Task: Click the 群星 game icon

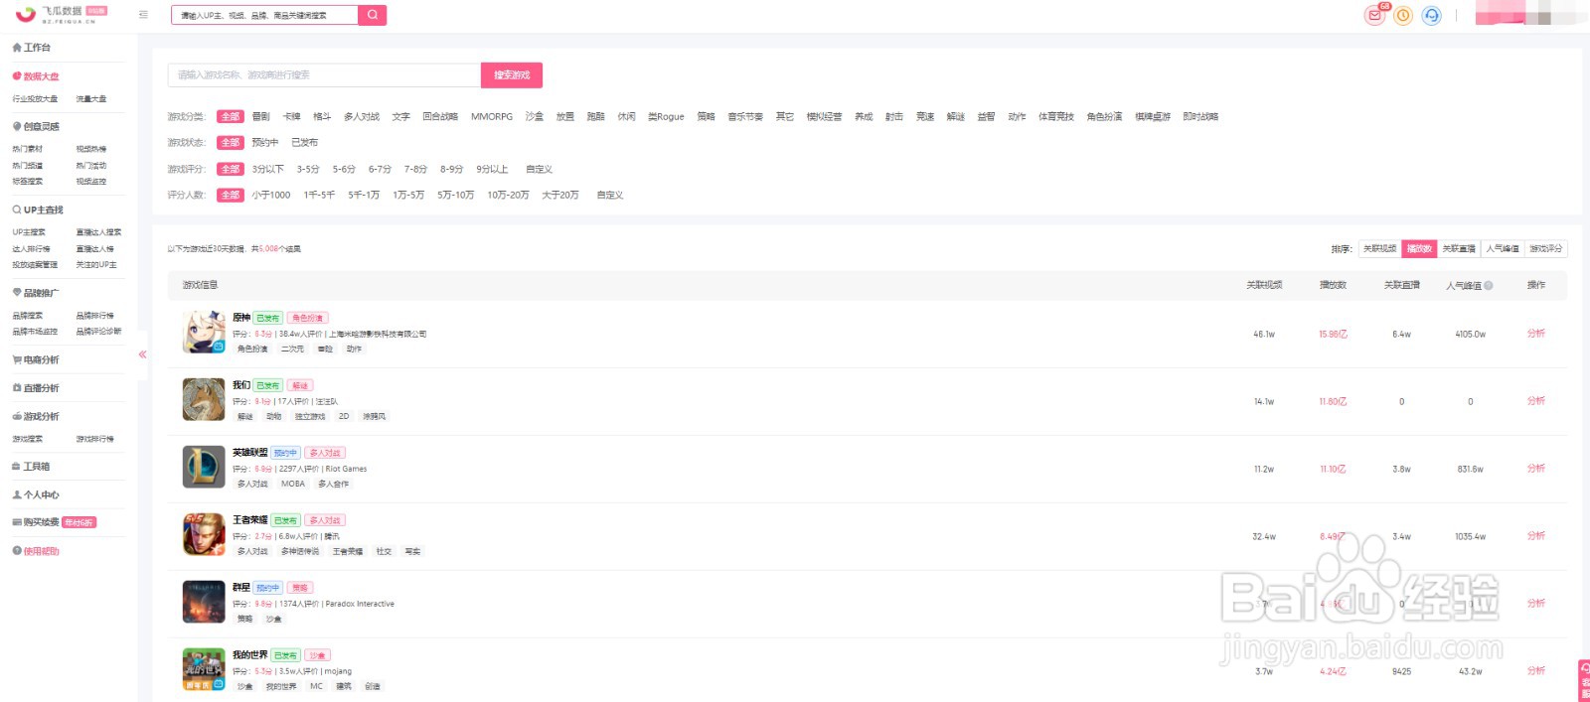Action: [x=204, y=602]
